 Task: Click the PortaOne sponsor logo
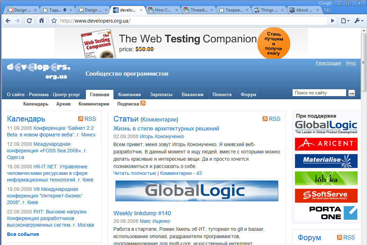click(x=326, y=213)
